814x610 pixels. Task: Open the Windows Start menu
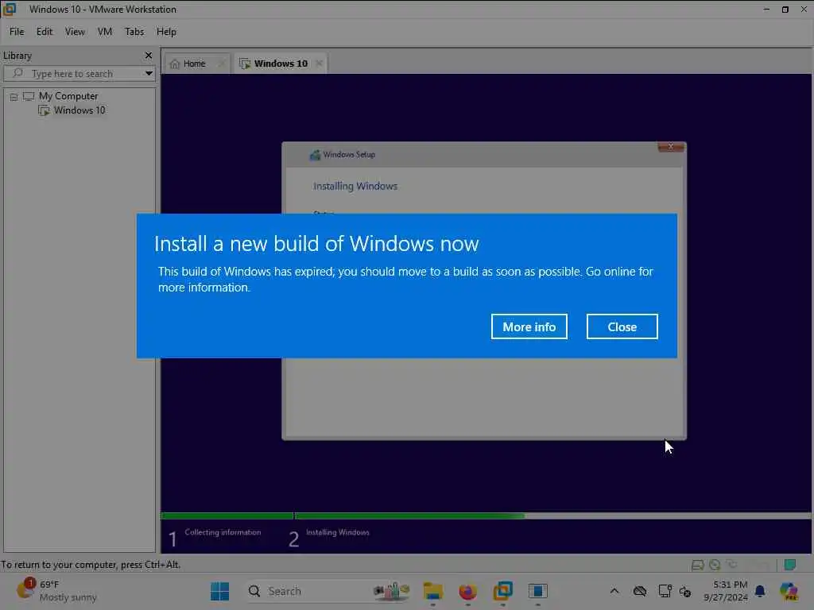[x=219, y=591]
